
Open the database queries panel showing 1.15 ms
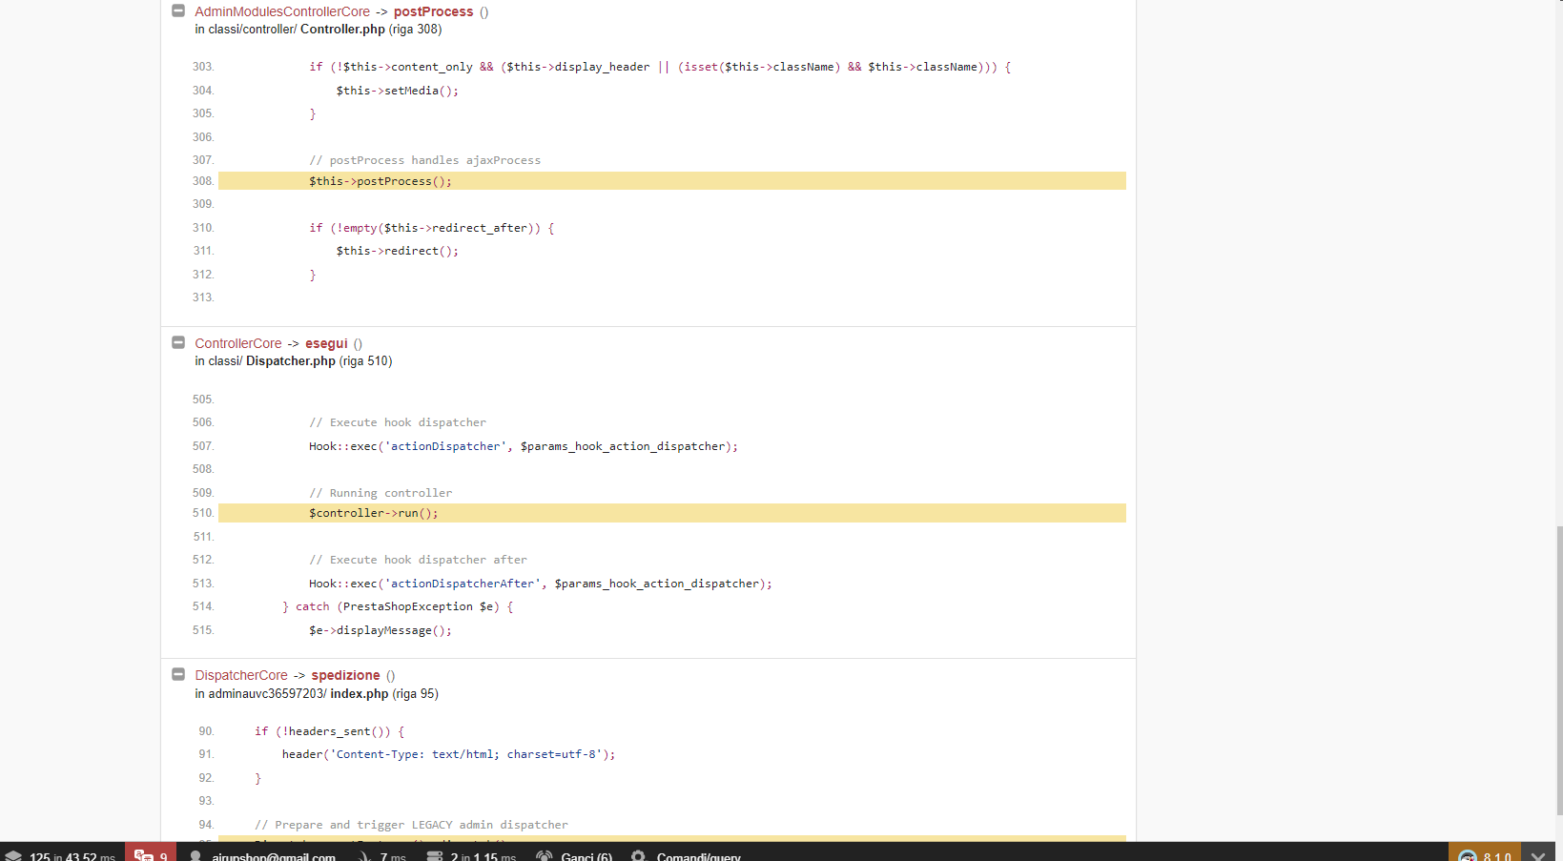click(x=471, y=855)
